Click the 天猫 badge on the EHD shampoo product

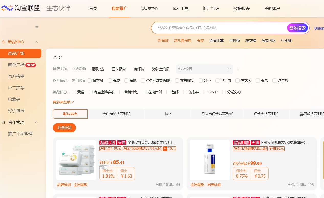coord(255,143)
